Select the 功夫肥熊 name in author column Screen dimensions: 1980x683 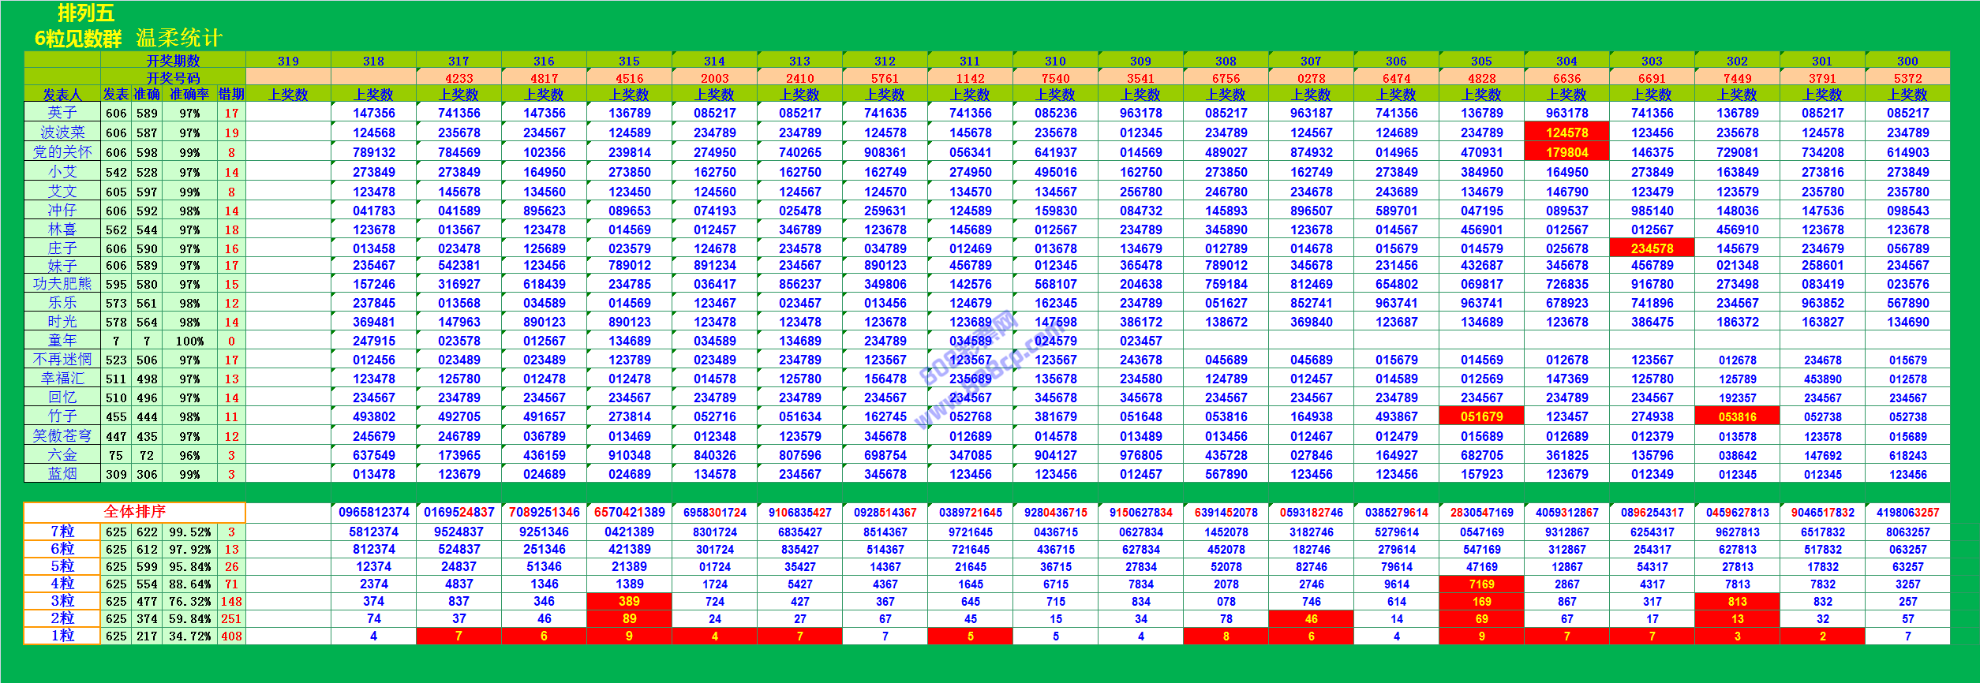click(x=62, y=284)
